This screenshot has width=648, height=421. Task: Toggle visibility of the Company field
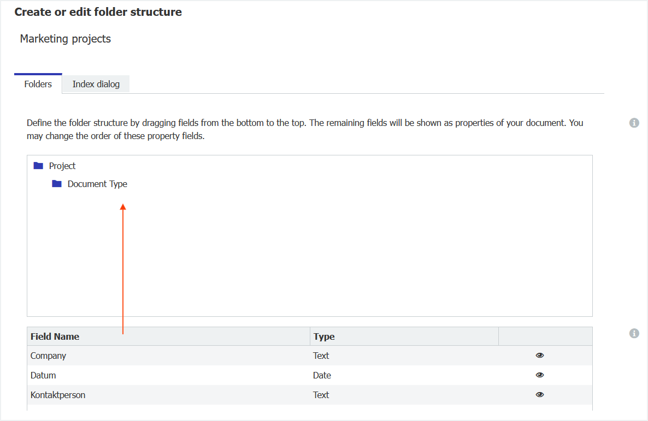click(540, 356)
